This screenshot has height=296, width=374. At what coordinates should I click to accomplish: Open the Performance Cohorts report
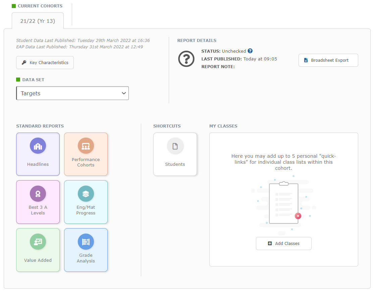86,154
